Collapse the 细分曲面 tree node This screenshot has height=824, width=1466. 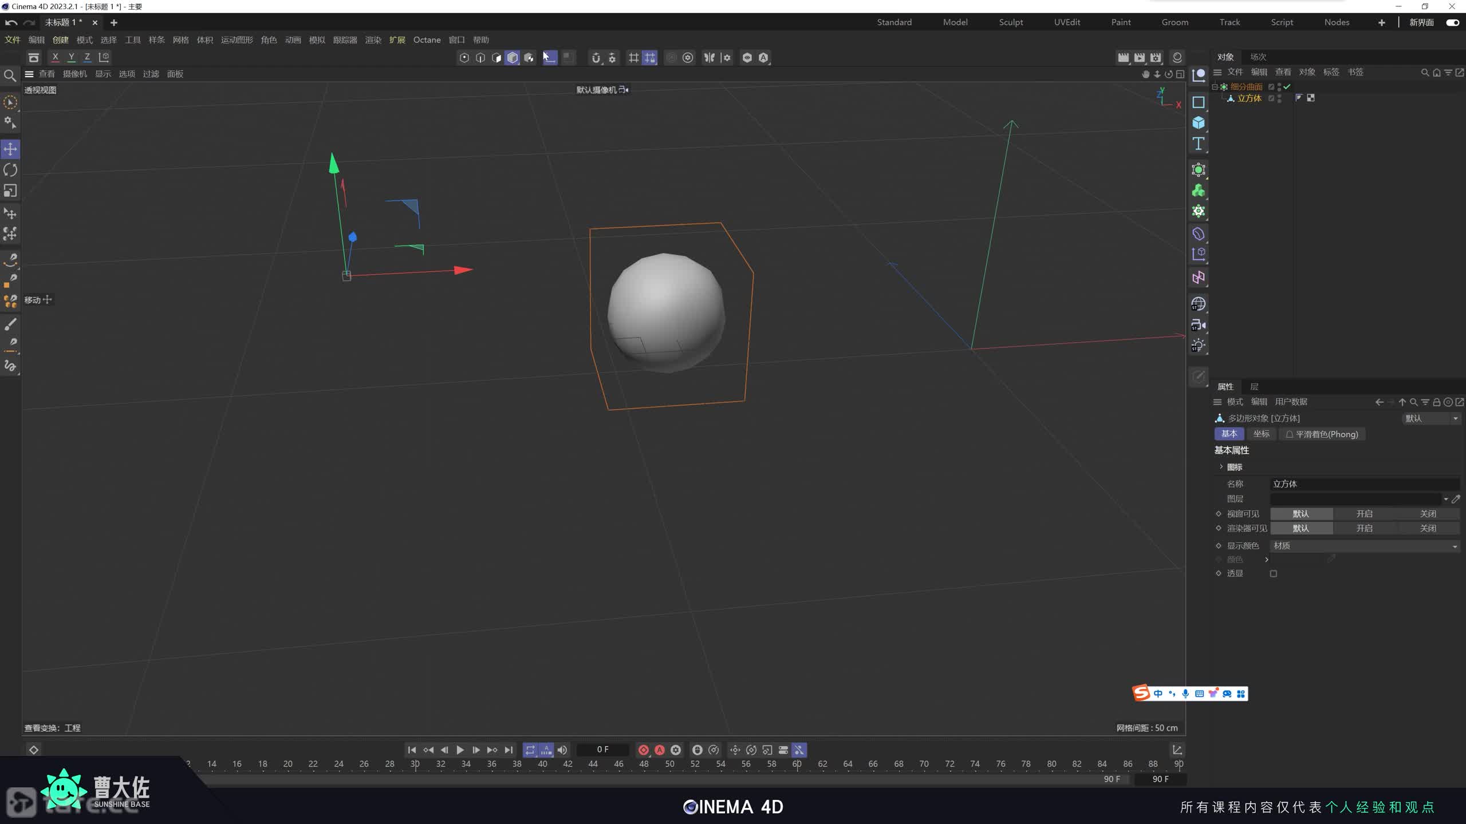tap(1215, 87)
